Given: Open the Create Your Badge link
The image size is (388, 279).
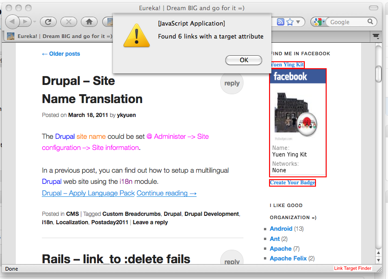Looking at the screenshot, I should [x=292, y=182].
